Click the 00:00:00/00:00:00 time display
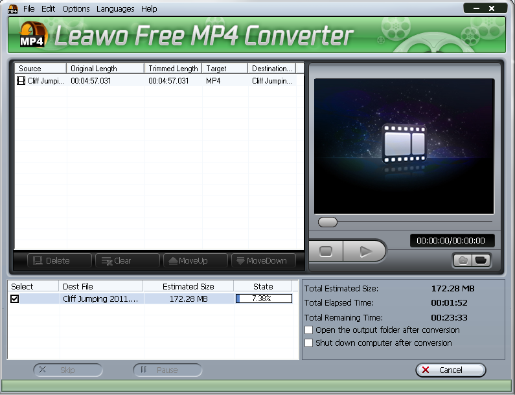 (x=452, y=241)
